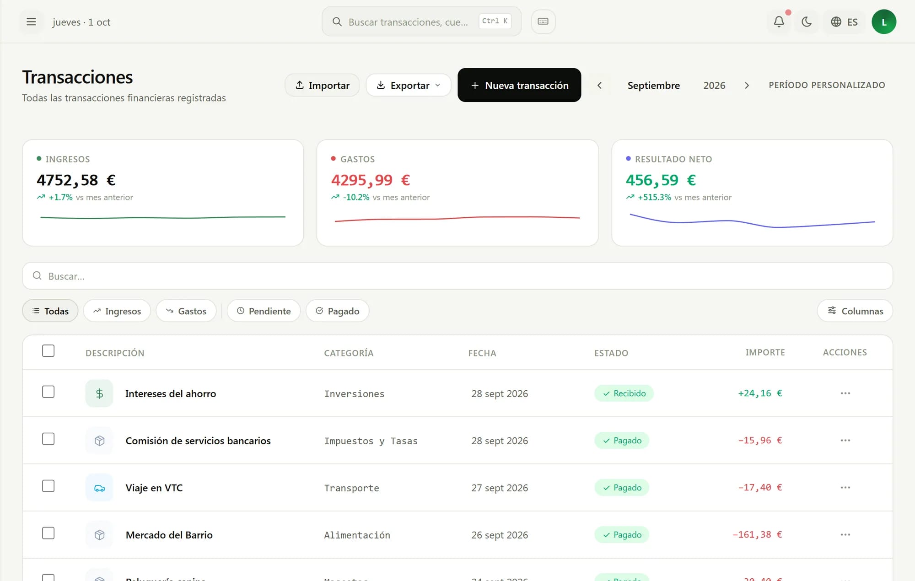Open the 2026 year selector
This screenshot has width=915, height=581.
pos(714,85)
